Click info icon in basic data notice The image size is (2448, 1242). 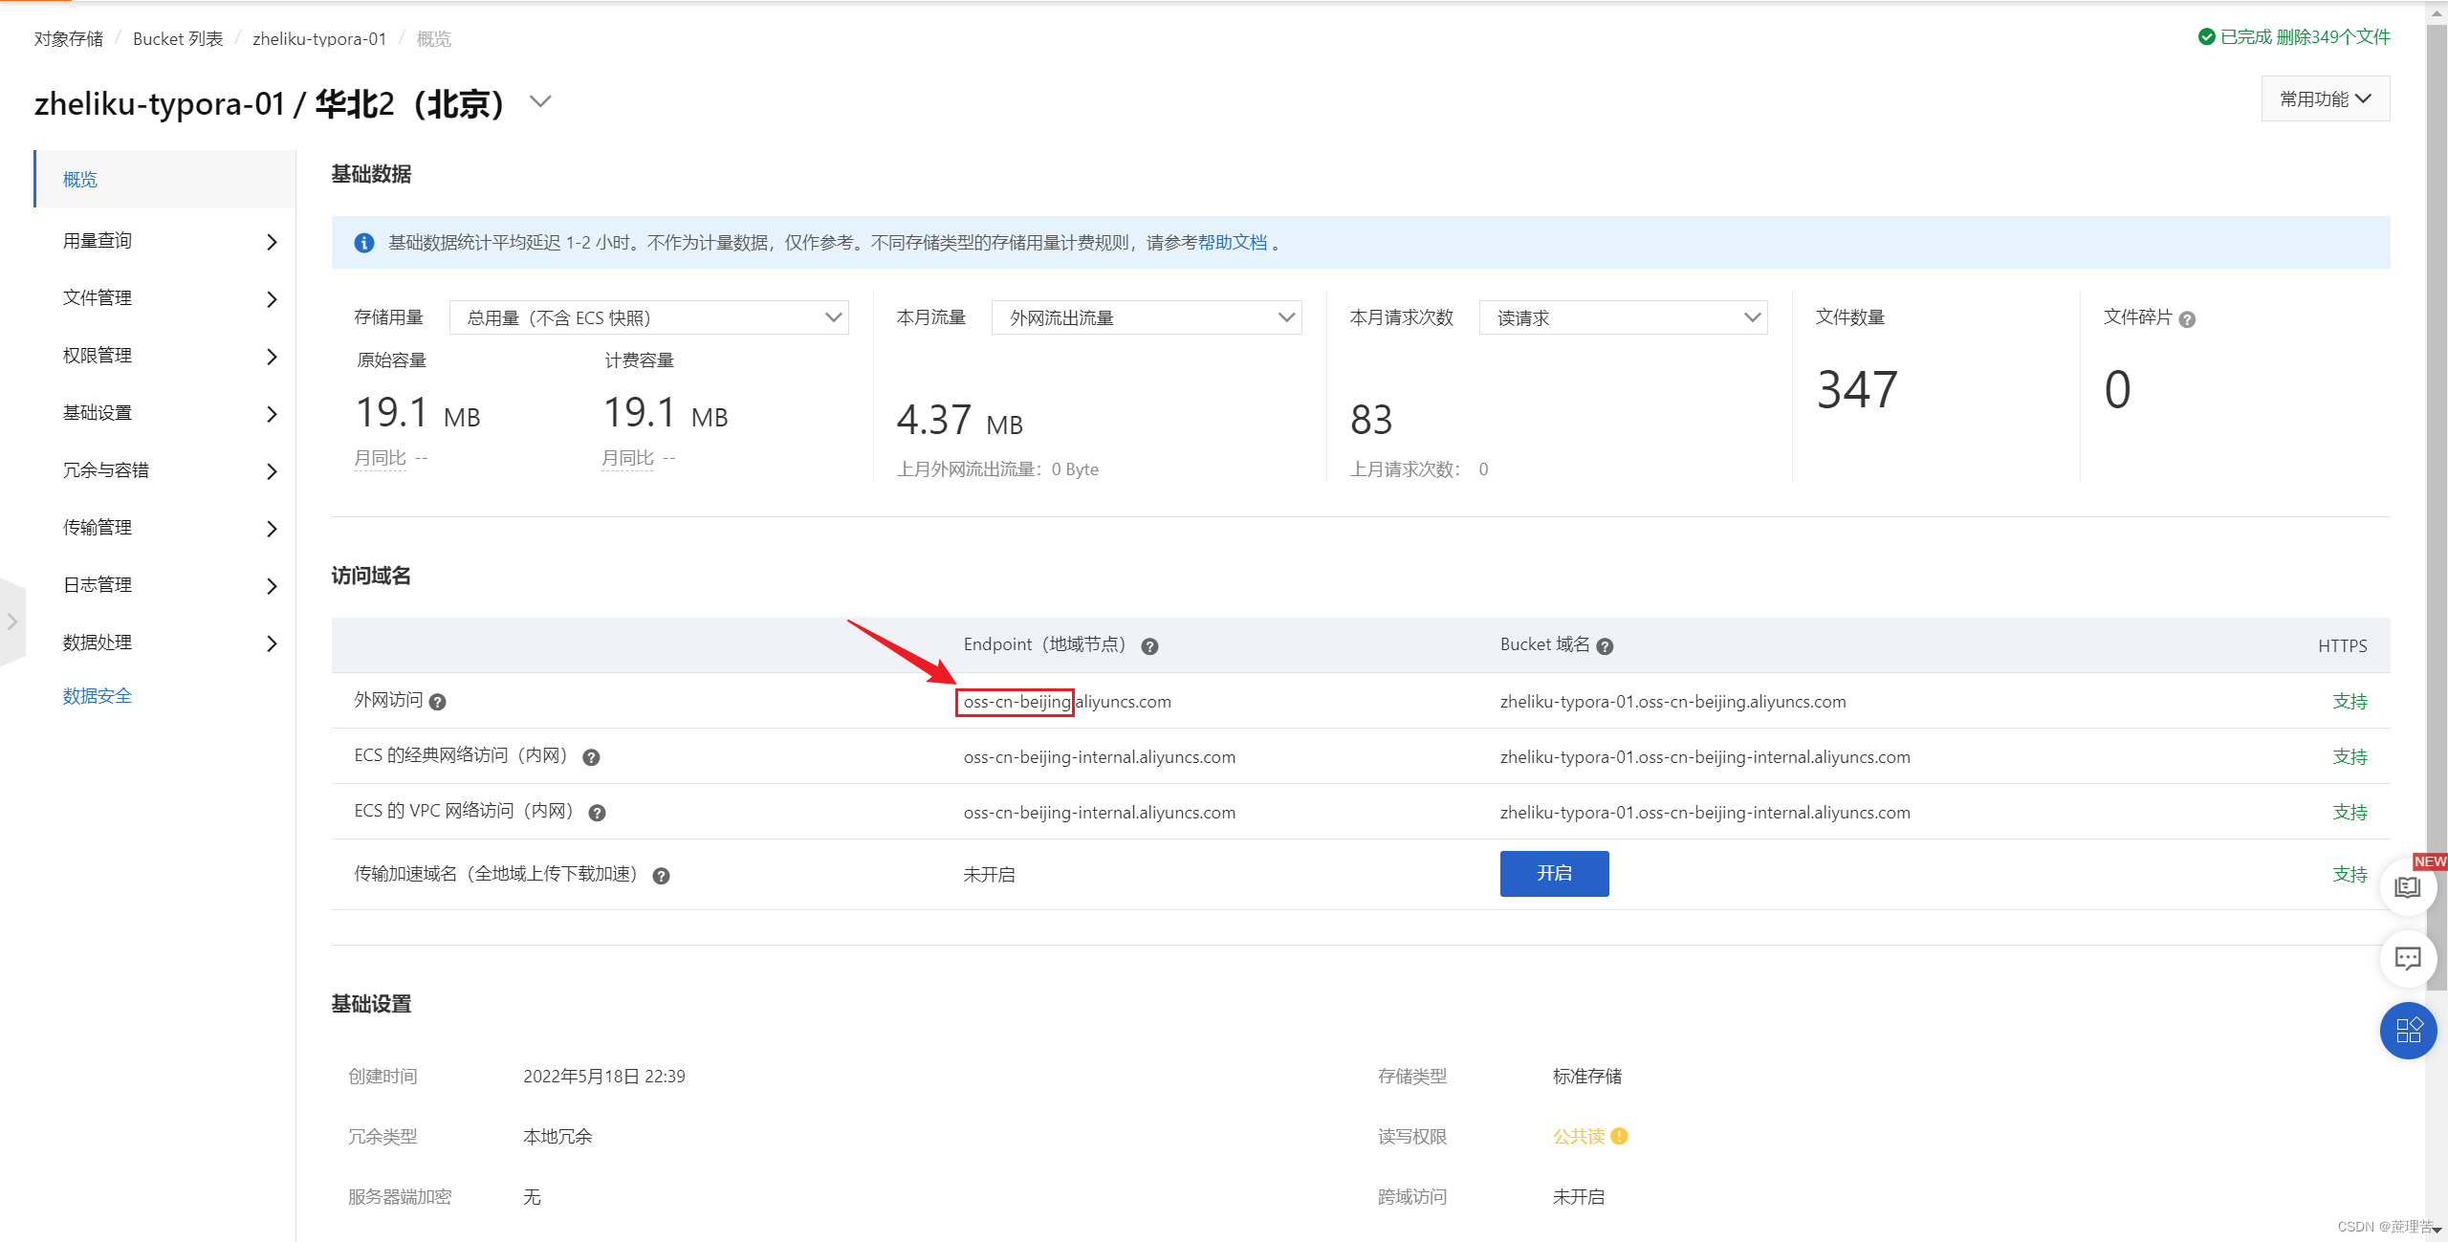[x=364, y=243]
